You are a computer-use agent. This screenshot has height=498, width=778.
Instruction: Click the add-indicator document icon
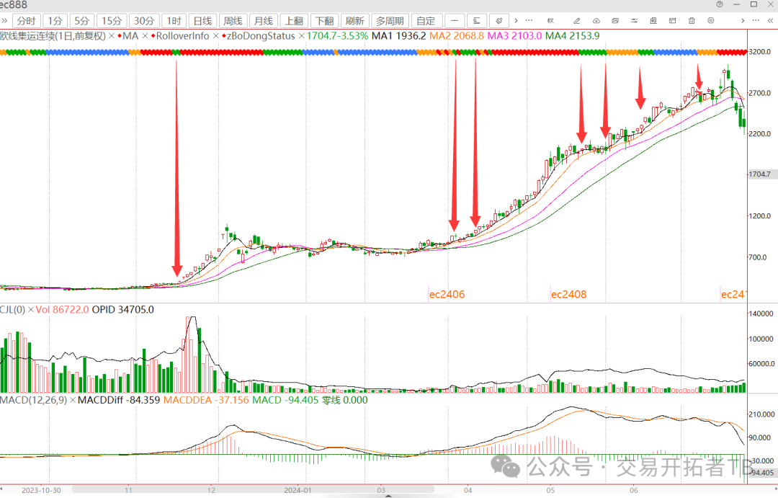click(x=653, y=21)
